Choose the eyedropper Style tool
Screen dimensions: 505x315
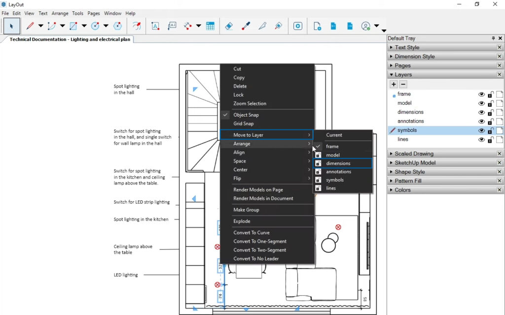[x=245, y=26]
